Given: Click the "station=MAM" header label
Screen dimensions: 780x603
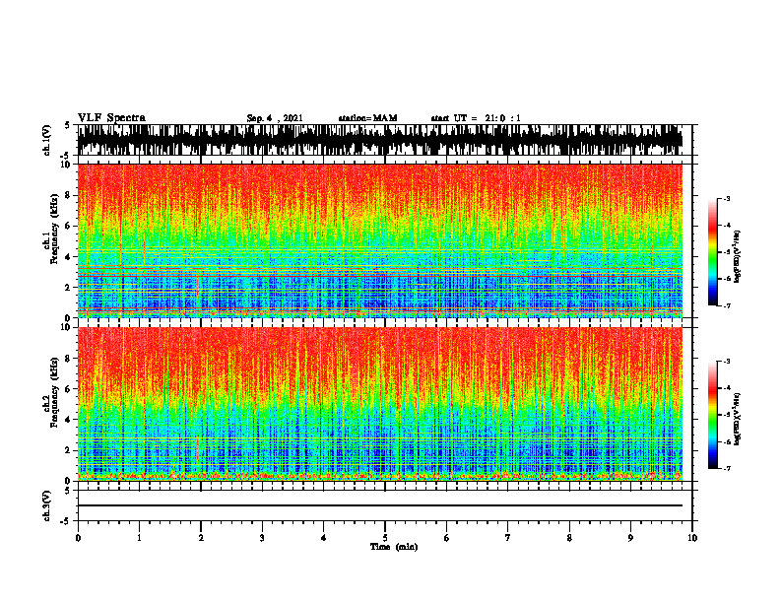Looking at the screenshot, I should (x=367, y=118).
